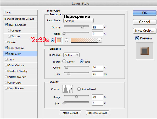Open Blending Options: Default

point(20,19)
